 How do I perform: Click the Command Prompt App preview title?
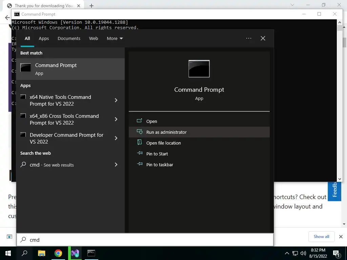point(199,89)
